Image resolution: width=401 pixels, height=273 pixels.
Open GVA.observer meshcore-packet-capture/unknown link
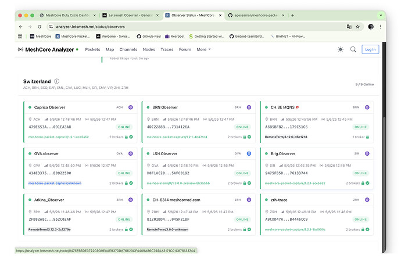[55, 184]
